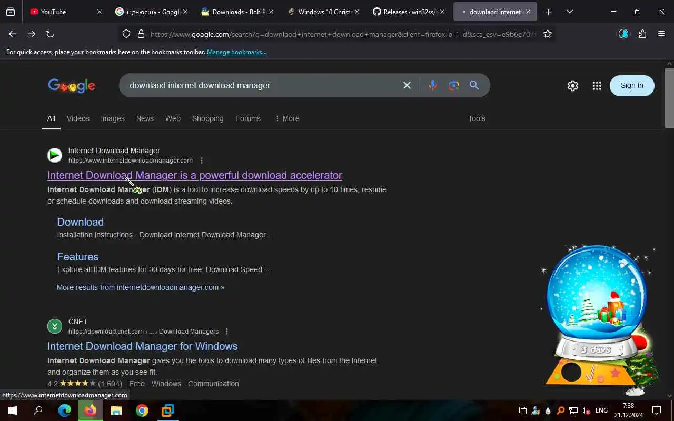This screenshot has height=421, width=674.
Task: Click Sign in button
Action: click(632, 85)
